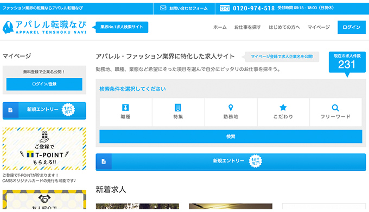
Task: Click the CASSオリジナルカードの発行も可能です text
Action: [39, 181]
